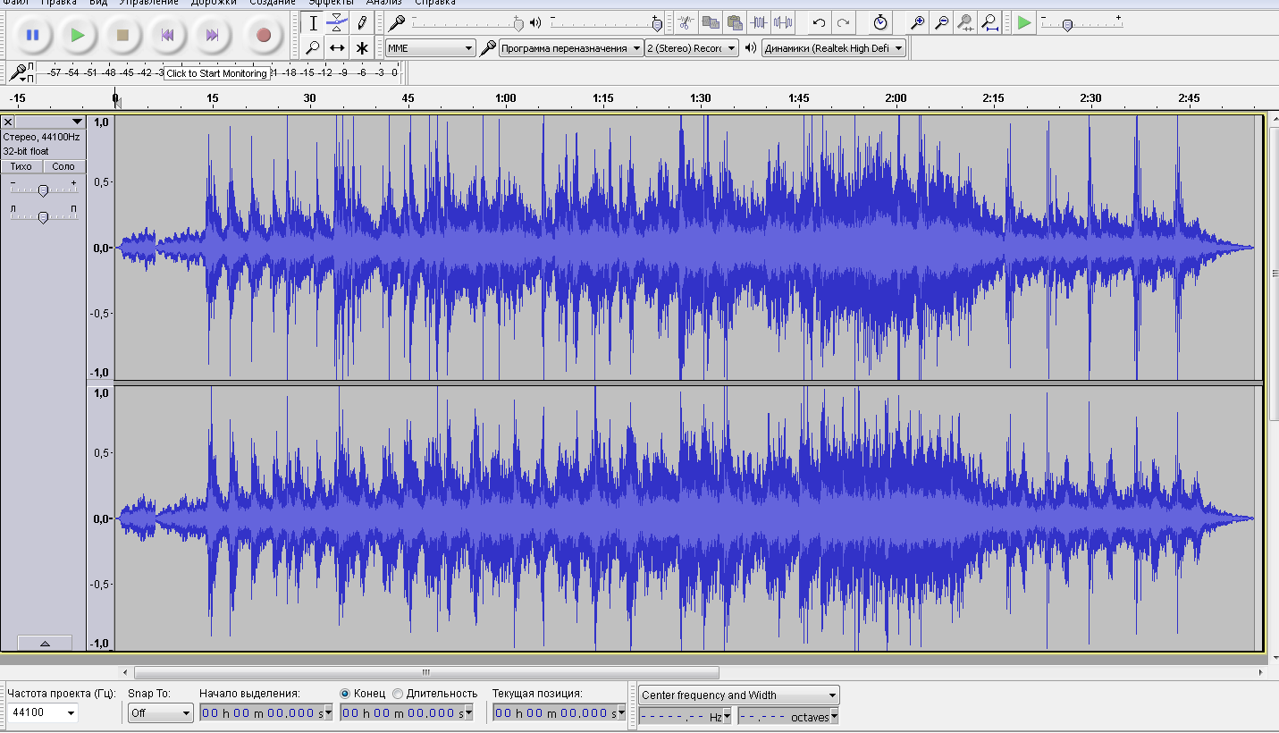Open the Эффекты menu
This screenshot has height=733, width=1279.
point(332,3)
